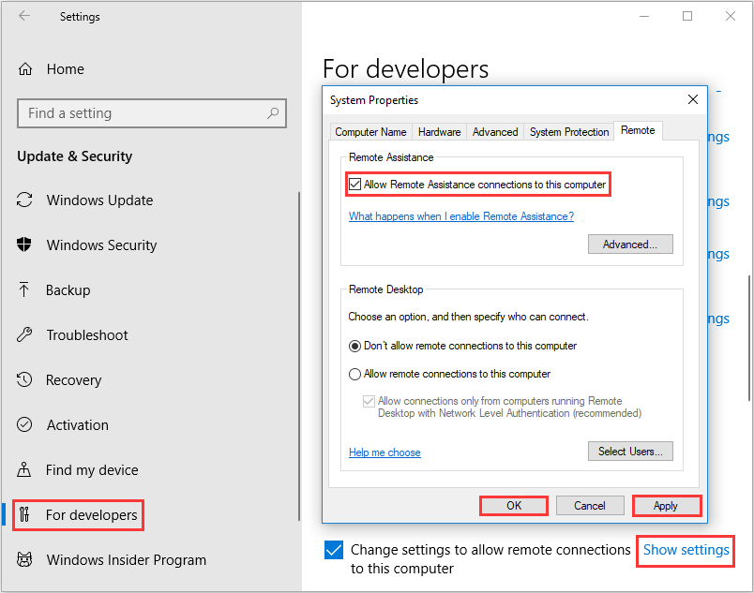Image resolution: width=754 pixels, height=593 pixels.
Task: Click the Windows Security shield icon
Action: click(x=25, y=245)
